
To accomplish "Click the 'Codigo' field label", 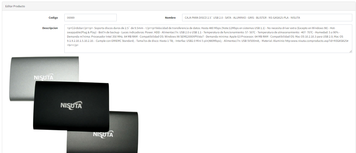I will [53, 18].
